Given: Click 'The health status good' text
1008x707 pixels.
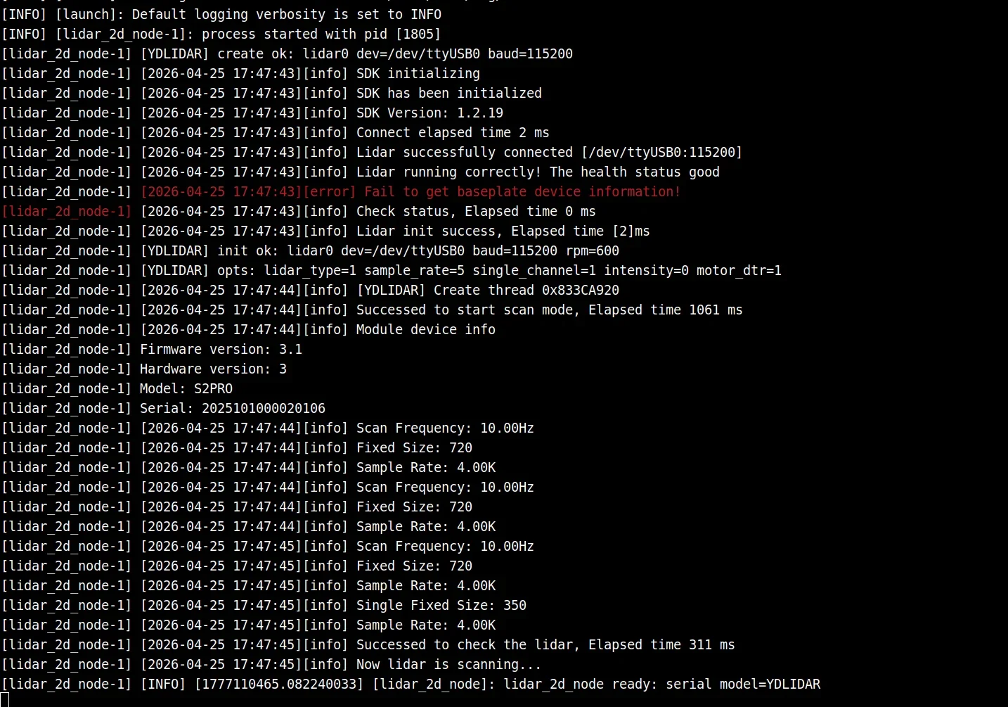Looking at the screenshot, I should click(x=635, y=172).
